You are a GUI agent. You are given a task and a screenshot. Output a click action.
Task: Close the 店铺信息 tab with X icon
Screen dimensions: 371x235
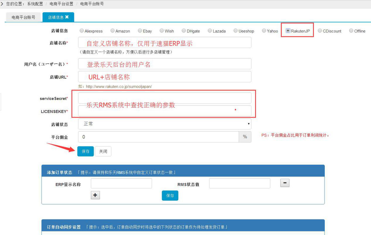point(67,17)
